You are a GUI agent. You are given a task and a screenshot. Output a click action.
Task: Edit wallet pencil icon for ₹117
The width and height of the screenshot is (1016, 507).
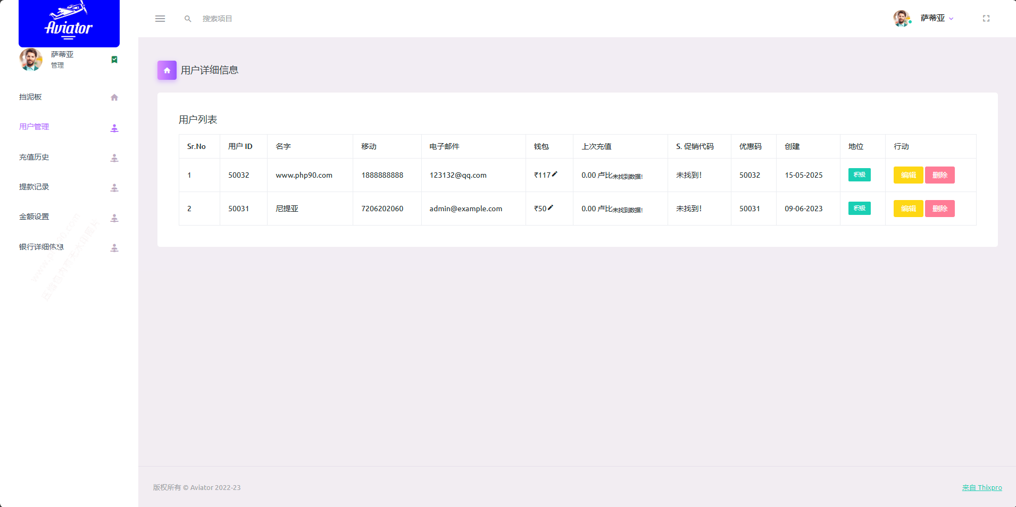(555, 174)
